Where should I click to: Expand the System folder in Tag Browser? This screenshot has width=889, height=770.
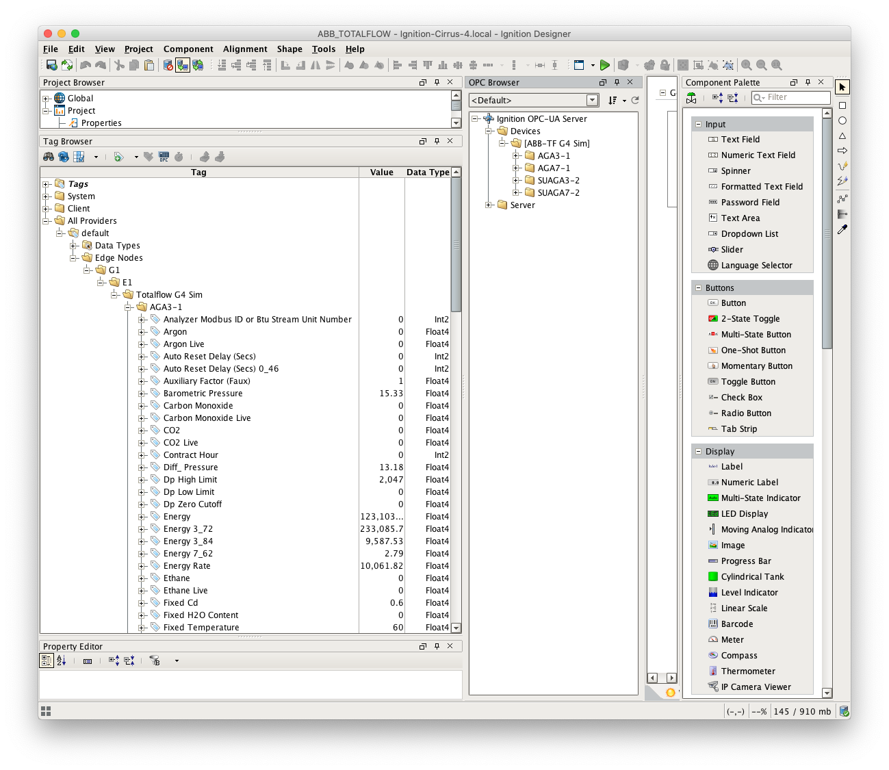(x=46, y=196)
